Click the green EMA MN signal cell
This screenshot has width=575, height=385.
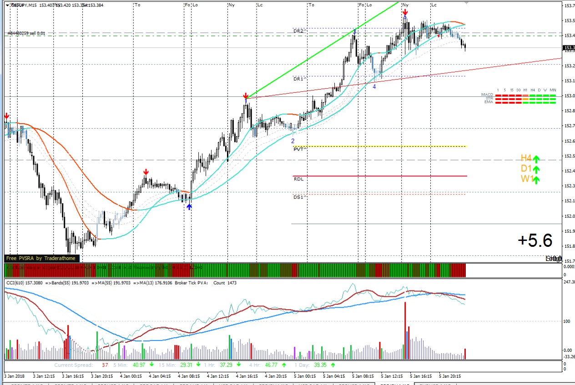pos(553,102)
